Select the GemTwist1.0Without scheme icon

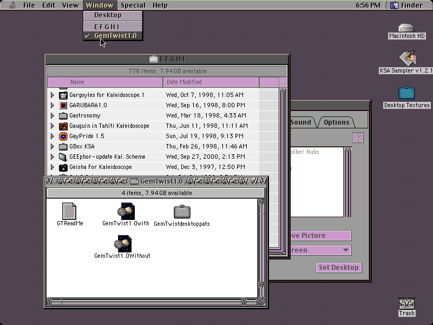click(123, 243)
